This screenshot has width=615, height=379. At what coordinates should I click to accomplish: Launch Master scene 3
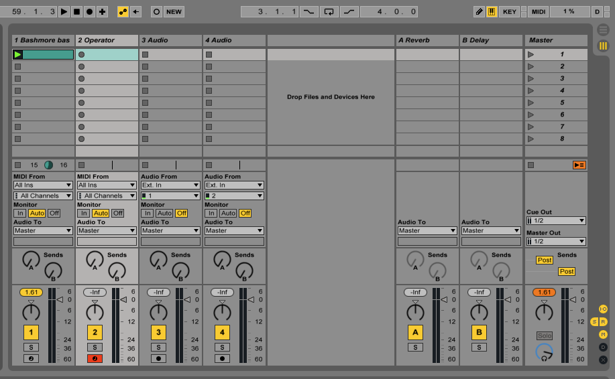[532, 78]
